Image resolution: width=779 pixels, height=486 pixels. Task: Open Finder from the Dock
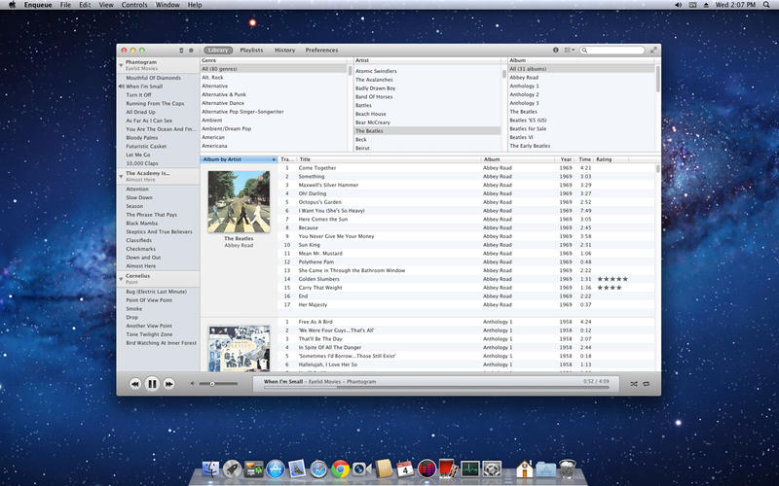[210, 469]
